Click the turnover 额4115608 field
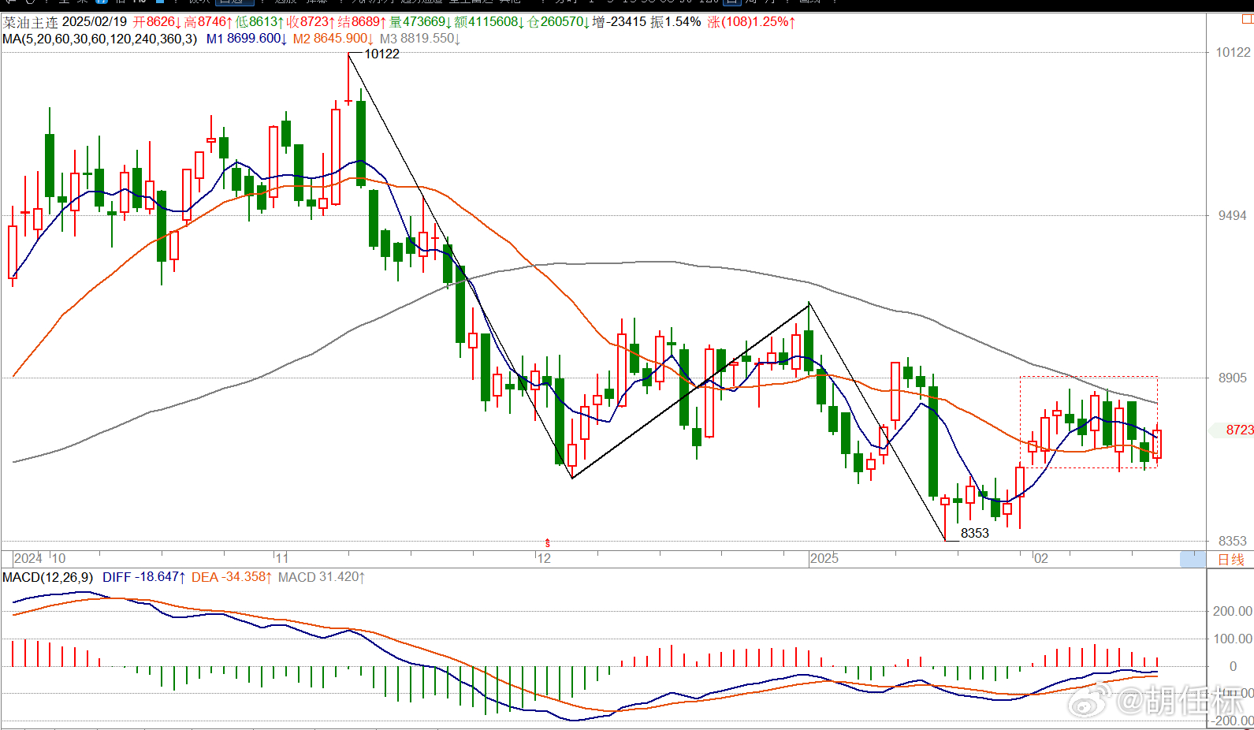This screenshot has width=1254, height=730. click(489, 22)
